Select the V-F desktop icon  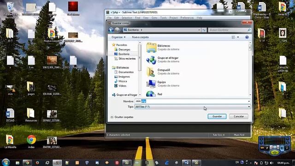click(x=262, y=35)
